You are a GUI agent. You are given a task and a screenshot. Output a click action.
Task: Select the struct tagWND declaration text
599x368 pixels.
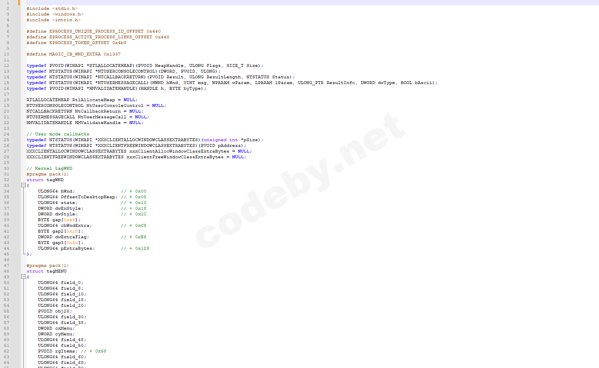click(46, 180)
